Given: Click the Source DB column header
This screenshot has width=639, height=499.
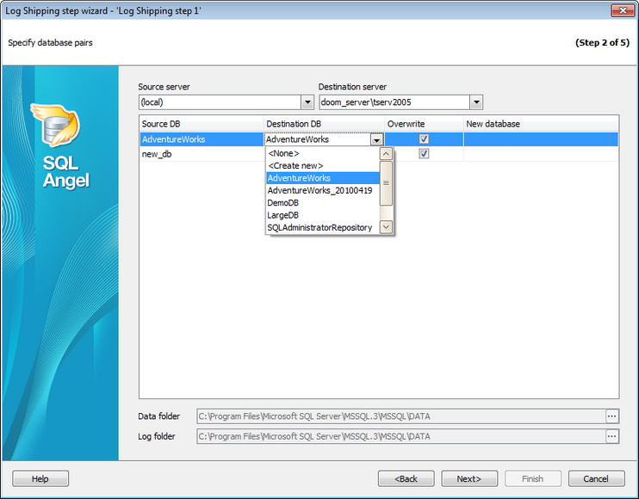Looking at the screenshot, I should 202,124.
